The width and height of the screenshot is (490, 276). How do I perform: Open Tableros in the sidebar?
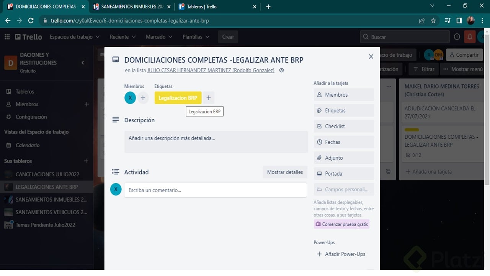pos(25,92)
